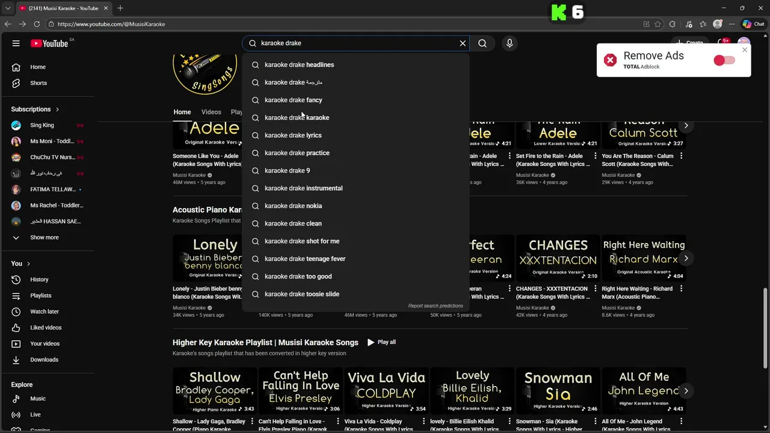The height and width of the screenshot is (433, 770).
Task: Submit search with the magnifier button
Action: pos(482,43)
